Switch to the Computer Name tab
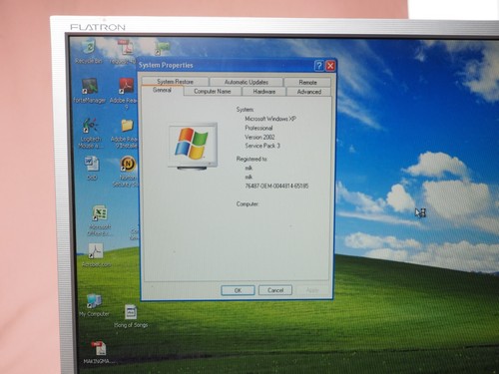The image size is (499, 374). (213, 91)
